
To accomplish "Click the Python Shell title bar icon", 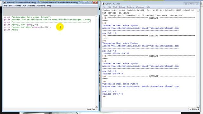I will coord(103,4).
